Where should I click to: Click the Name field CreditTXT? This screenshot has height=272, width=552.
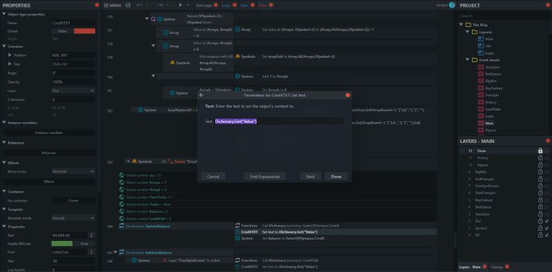coord(73,23)
